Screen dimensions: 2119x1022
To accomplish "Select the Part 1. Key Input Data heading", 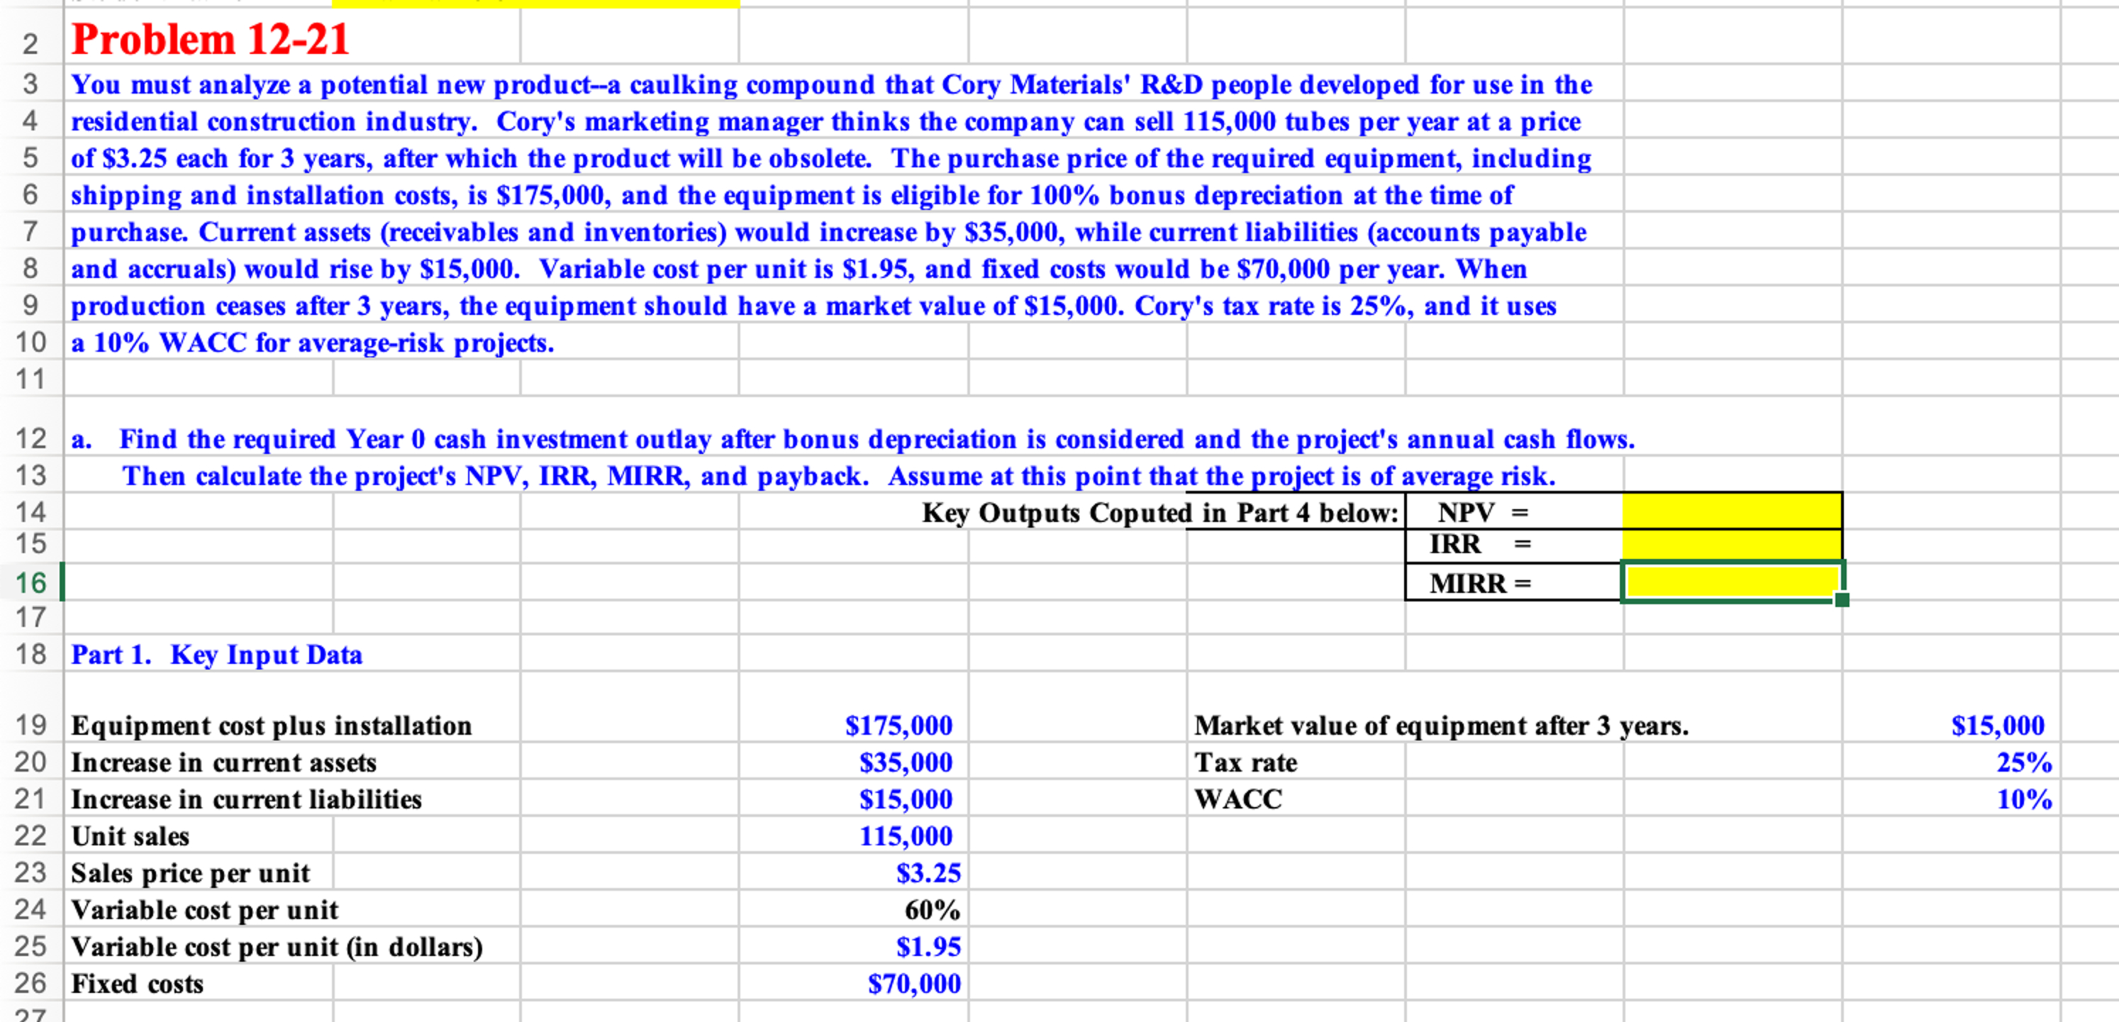I will tap(216, 654).
